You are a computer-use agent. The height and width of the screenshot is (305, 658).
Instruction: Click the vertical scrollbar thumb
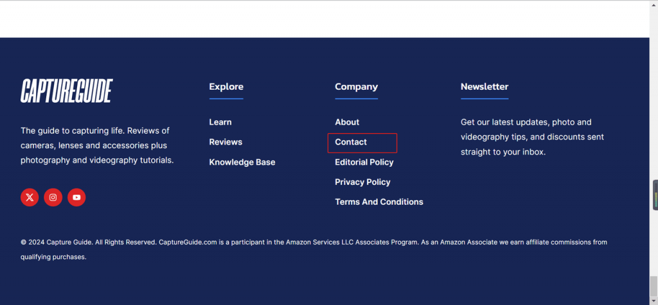[x=654, y=286]
